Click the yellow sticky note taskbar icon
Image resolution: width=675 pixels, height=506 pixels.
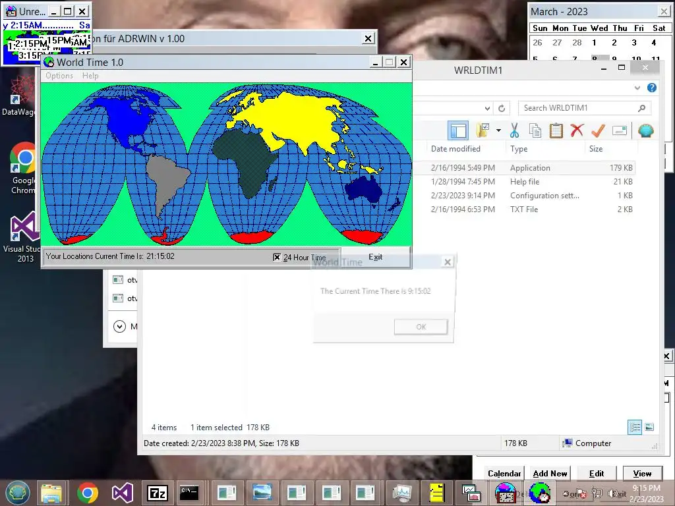point(436,493)
